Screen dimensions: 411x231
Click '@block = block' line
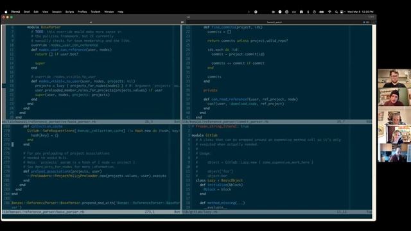pos(217,189)
